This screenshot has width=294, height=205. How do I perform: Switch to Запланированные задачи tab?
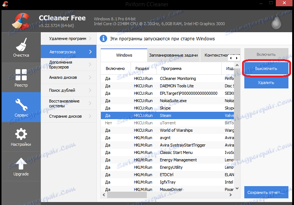point(174,55)
